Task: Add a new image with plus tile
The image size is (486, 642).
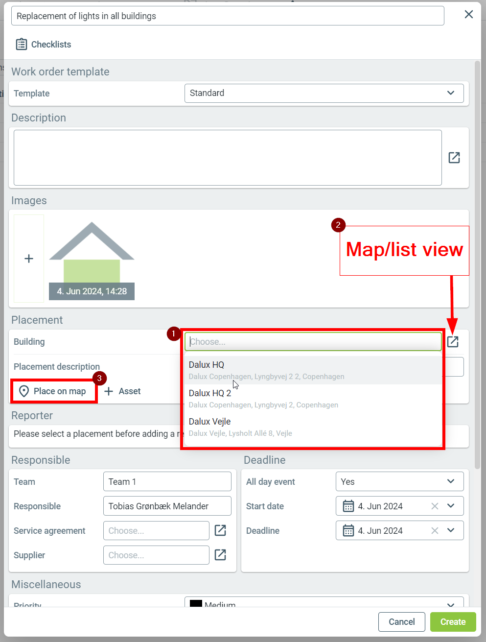Action: click(x=29, y=259)
